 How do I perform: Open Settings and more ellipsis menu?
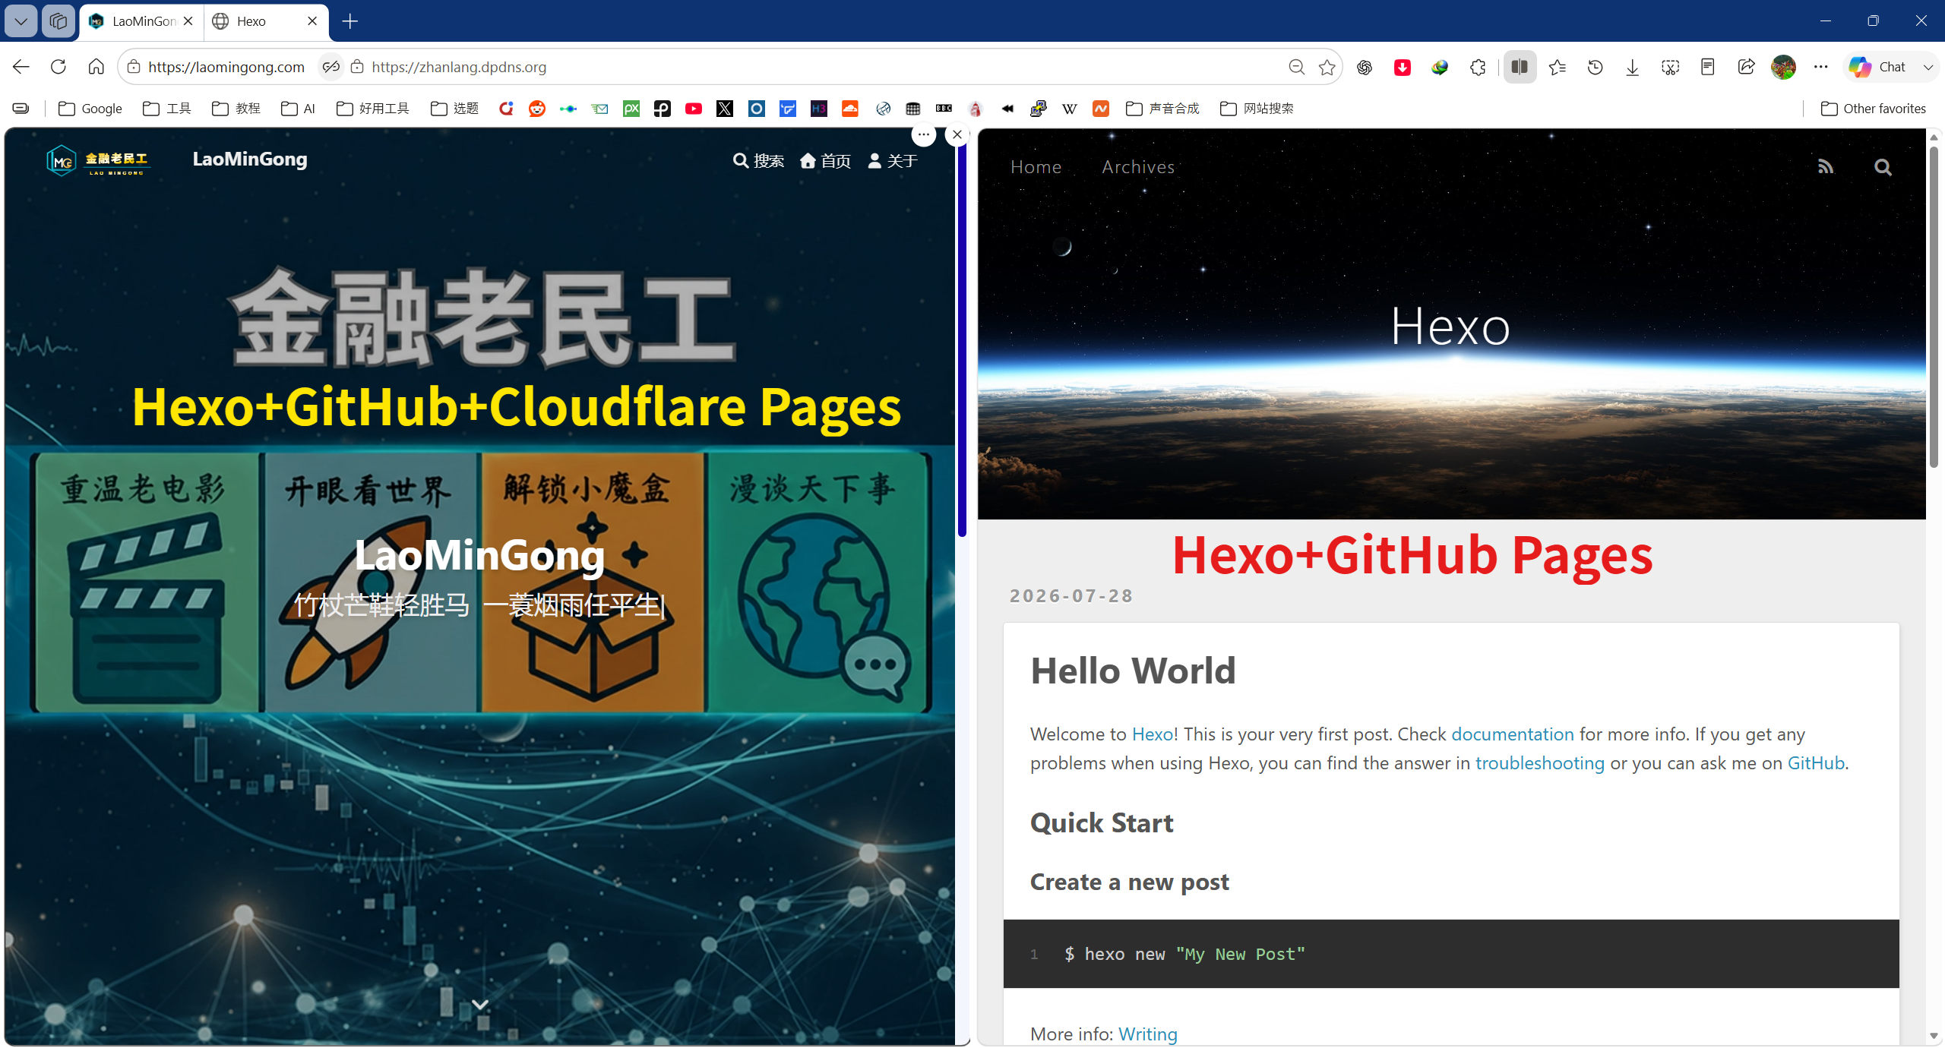(1821, 67)
